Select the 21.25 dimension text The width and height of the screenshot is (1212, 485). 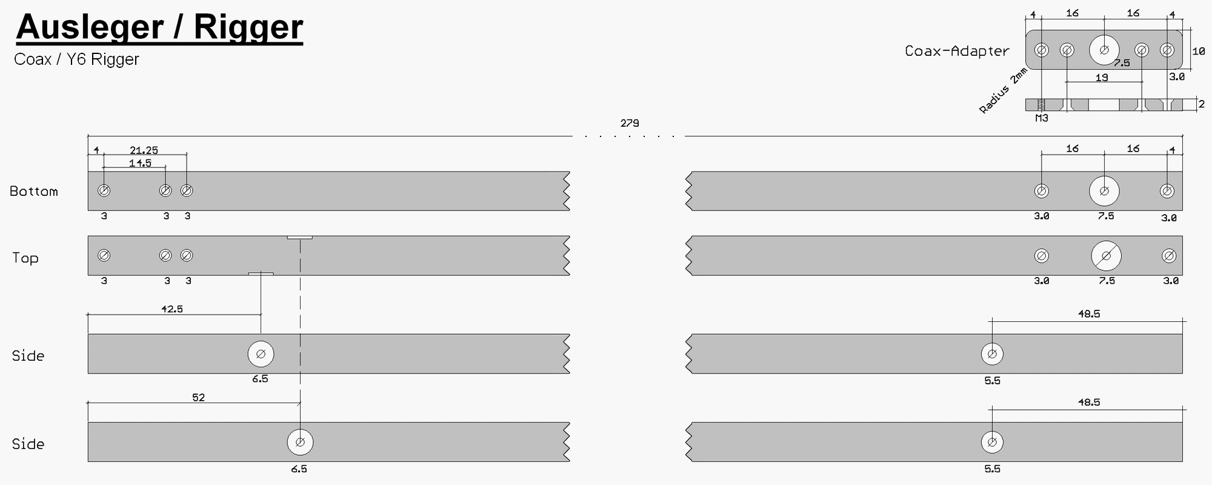click(144, 150)
